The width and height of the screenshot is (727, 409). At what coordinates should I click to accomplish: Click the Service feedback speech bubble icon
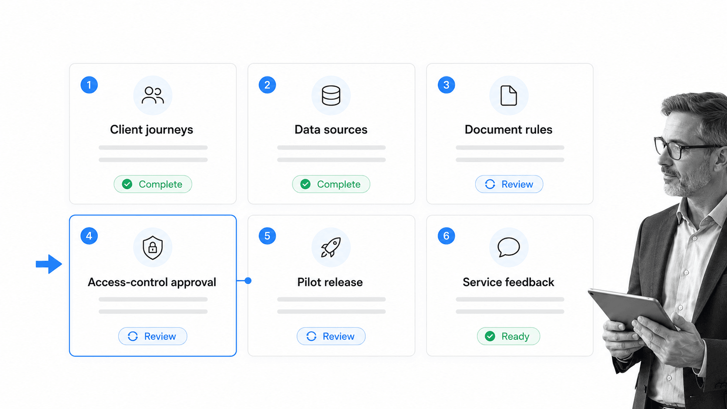509,247
